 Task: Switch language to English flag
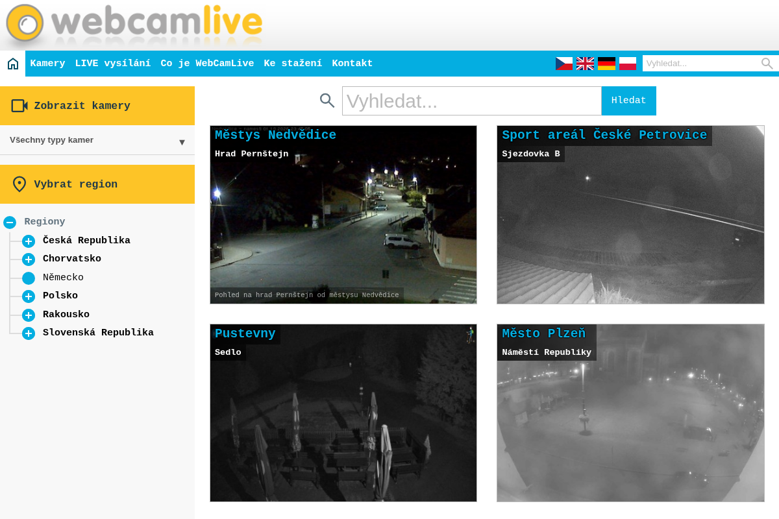(585, 64)
